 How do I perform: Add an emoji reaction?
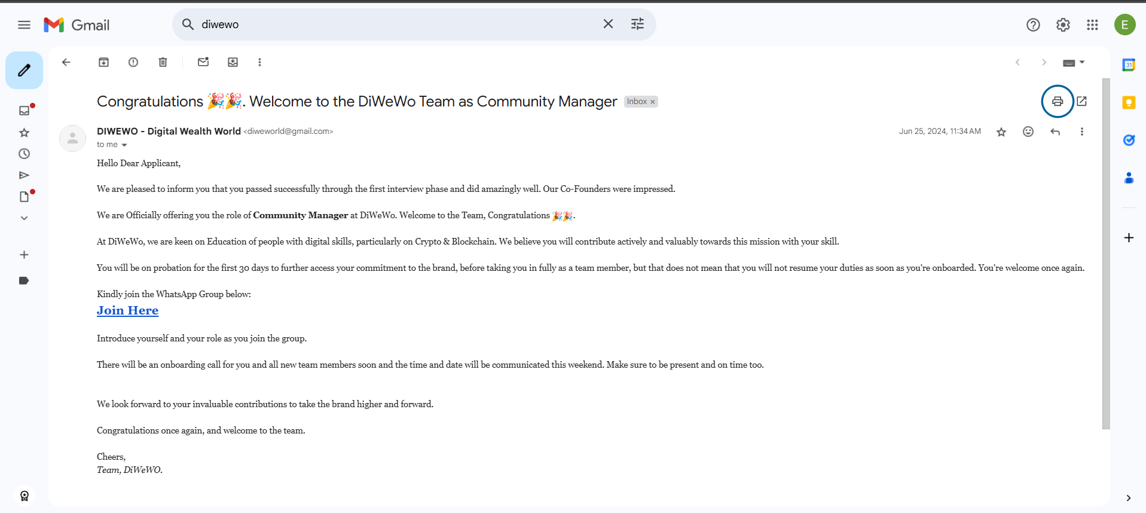[1028, 132]
